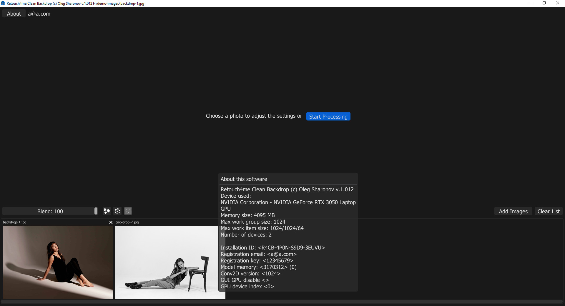Viewport: 565px width, 306px height.
Task: Click the Retouch4me app icon in title bar
Action: 3,3
